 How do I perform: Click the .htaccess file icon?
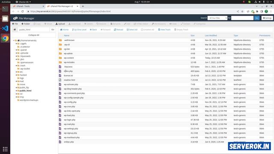pos(60,67)
